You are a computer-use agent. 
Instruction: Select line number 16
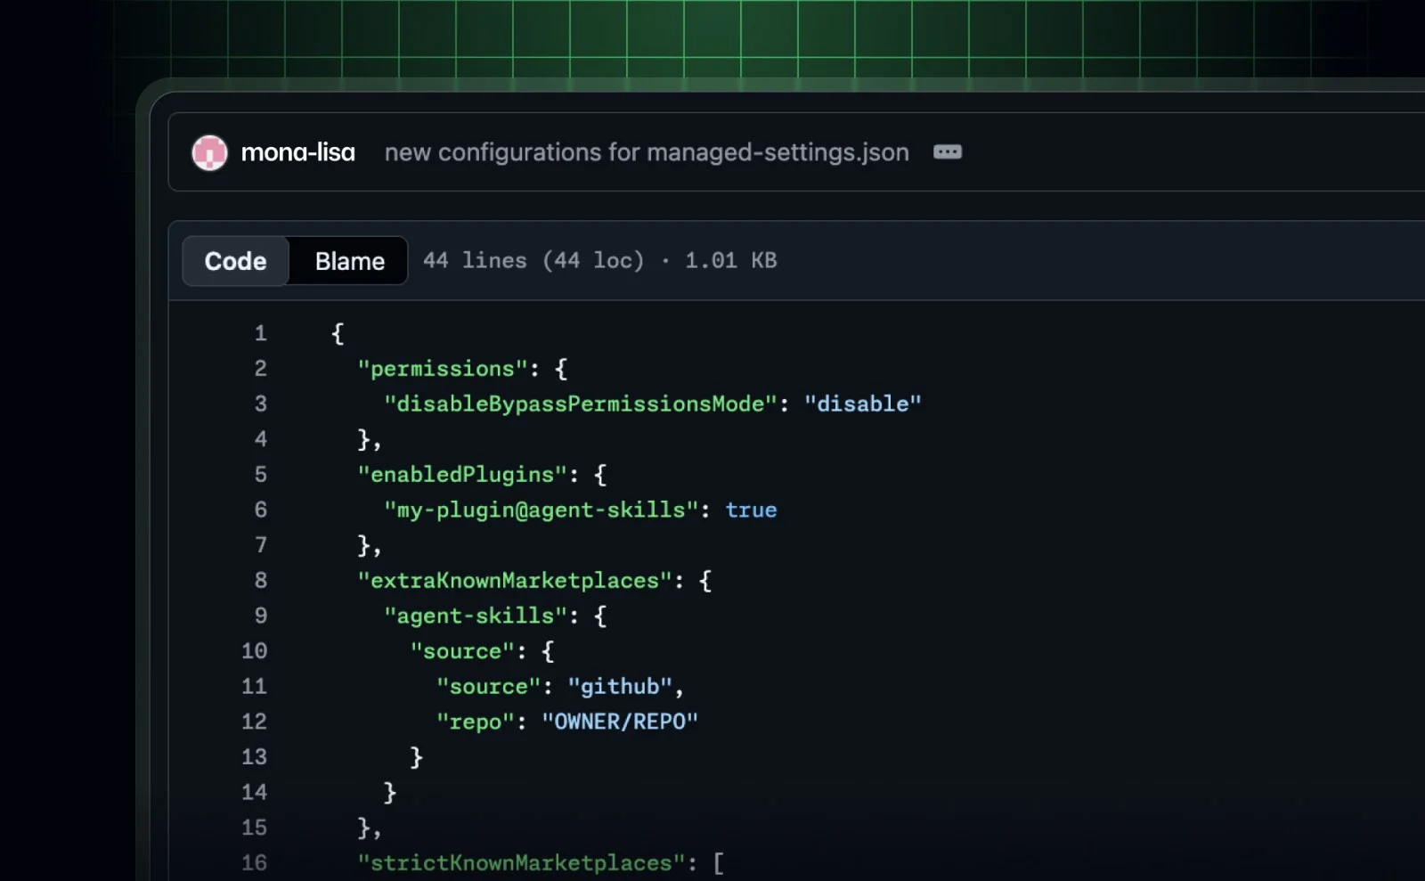(x=254, y=862)
